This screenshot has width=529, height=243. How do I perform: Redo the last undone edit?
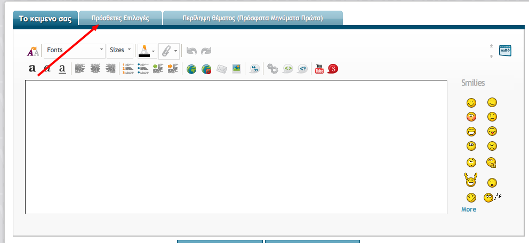(x=206, y=51)
